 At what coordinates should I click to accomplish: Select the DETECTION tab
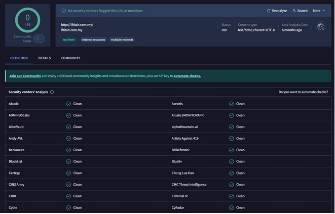click(x=19, y=58)
